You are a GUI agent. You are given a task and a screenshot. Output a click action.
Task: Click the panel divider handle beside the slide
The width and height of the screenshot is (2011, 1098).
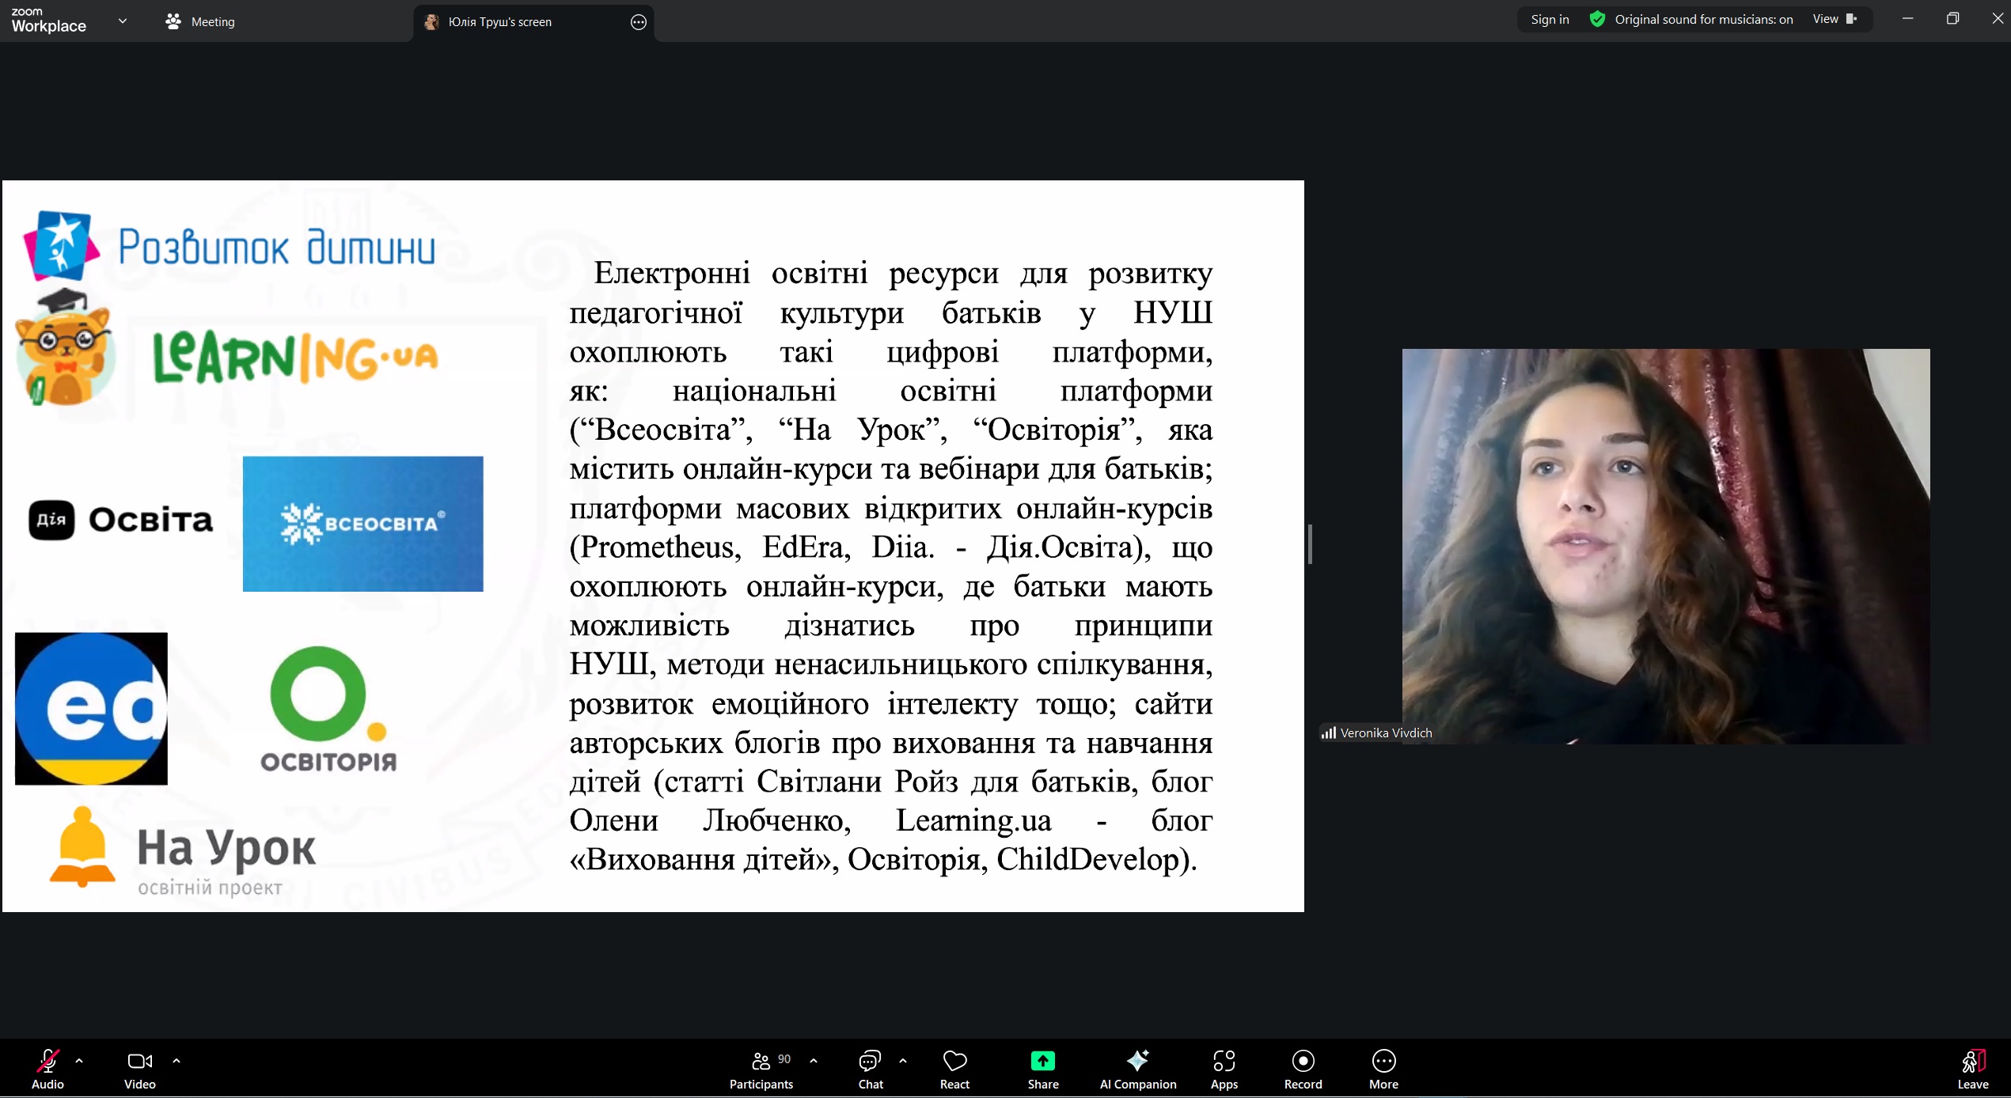pyautogui.click(x=1310, y=544)
